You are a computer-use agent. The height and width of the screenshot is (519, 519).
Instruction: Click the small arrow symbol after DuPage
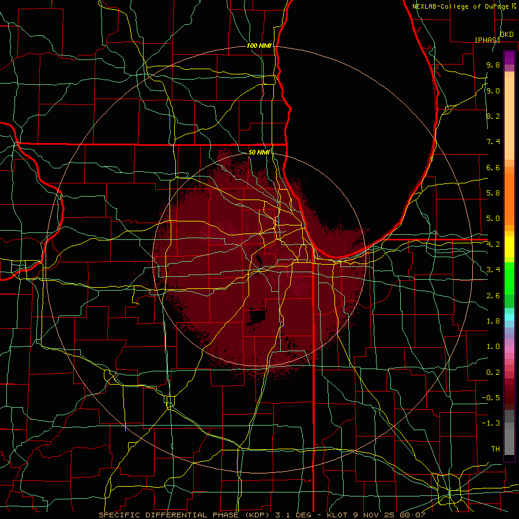(513, 6)
